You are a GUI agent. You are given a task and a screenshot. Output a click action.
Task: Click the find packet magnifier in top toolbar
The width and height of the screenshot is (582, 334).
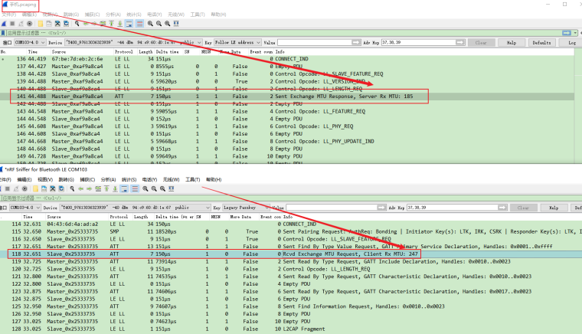click(x=78, y=24)
